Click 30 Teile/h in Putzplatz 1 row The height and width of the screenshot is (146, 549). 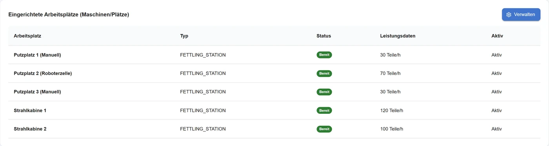pos(390,55)
